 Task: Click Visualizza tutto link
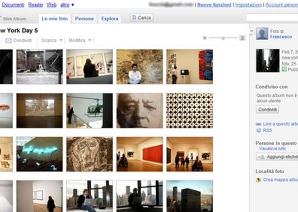click(x=272, y=148)
